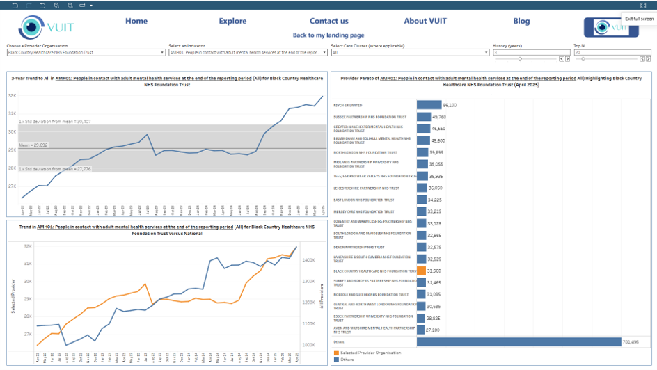The height and width of the screenshot is (370, 657).
Task: Click the Top N value field
Action: pyautogui.click(x=612, y=52)
